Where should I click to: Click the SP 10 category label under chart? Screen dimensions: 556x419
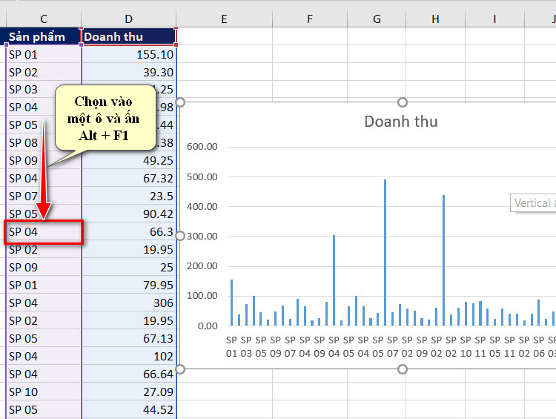(466, 346)
